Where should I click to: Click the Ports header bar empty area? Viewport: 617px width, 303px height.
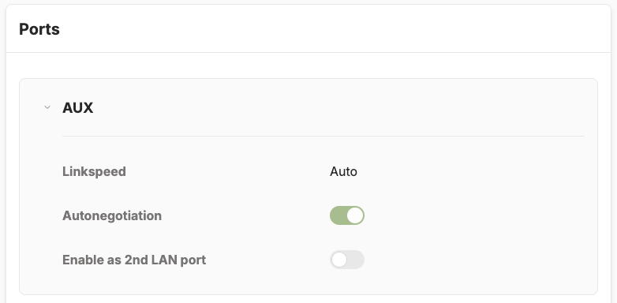point(335,29)
